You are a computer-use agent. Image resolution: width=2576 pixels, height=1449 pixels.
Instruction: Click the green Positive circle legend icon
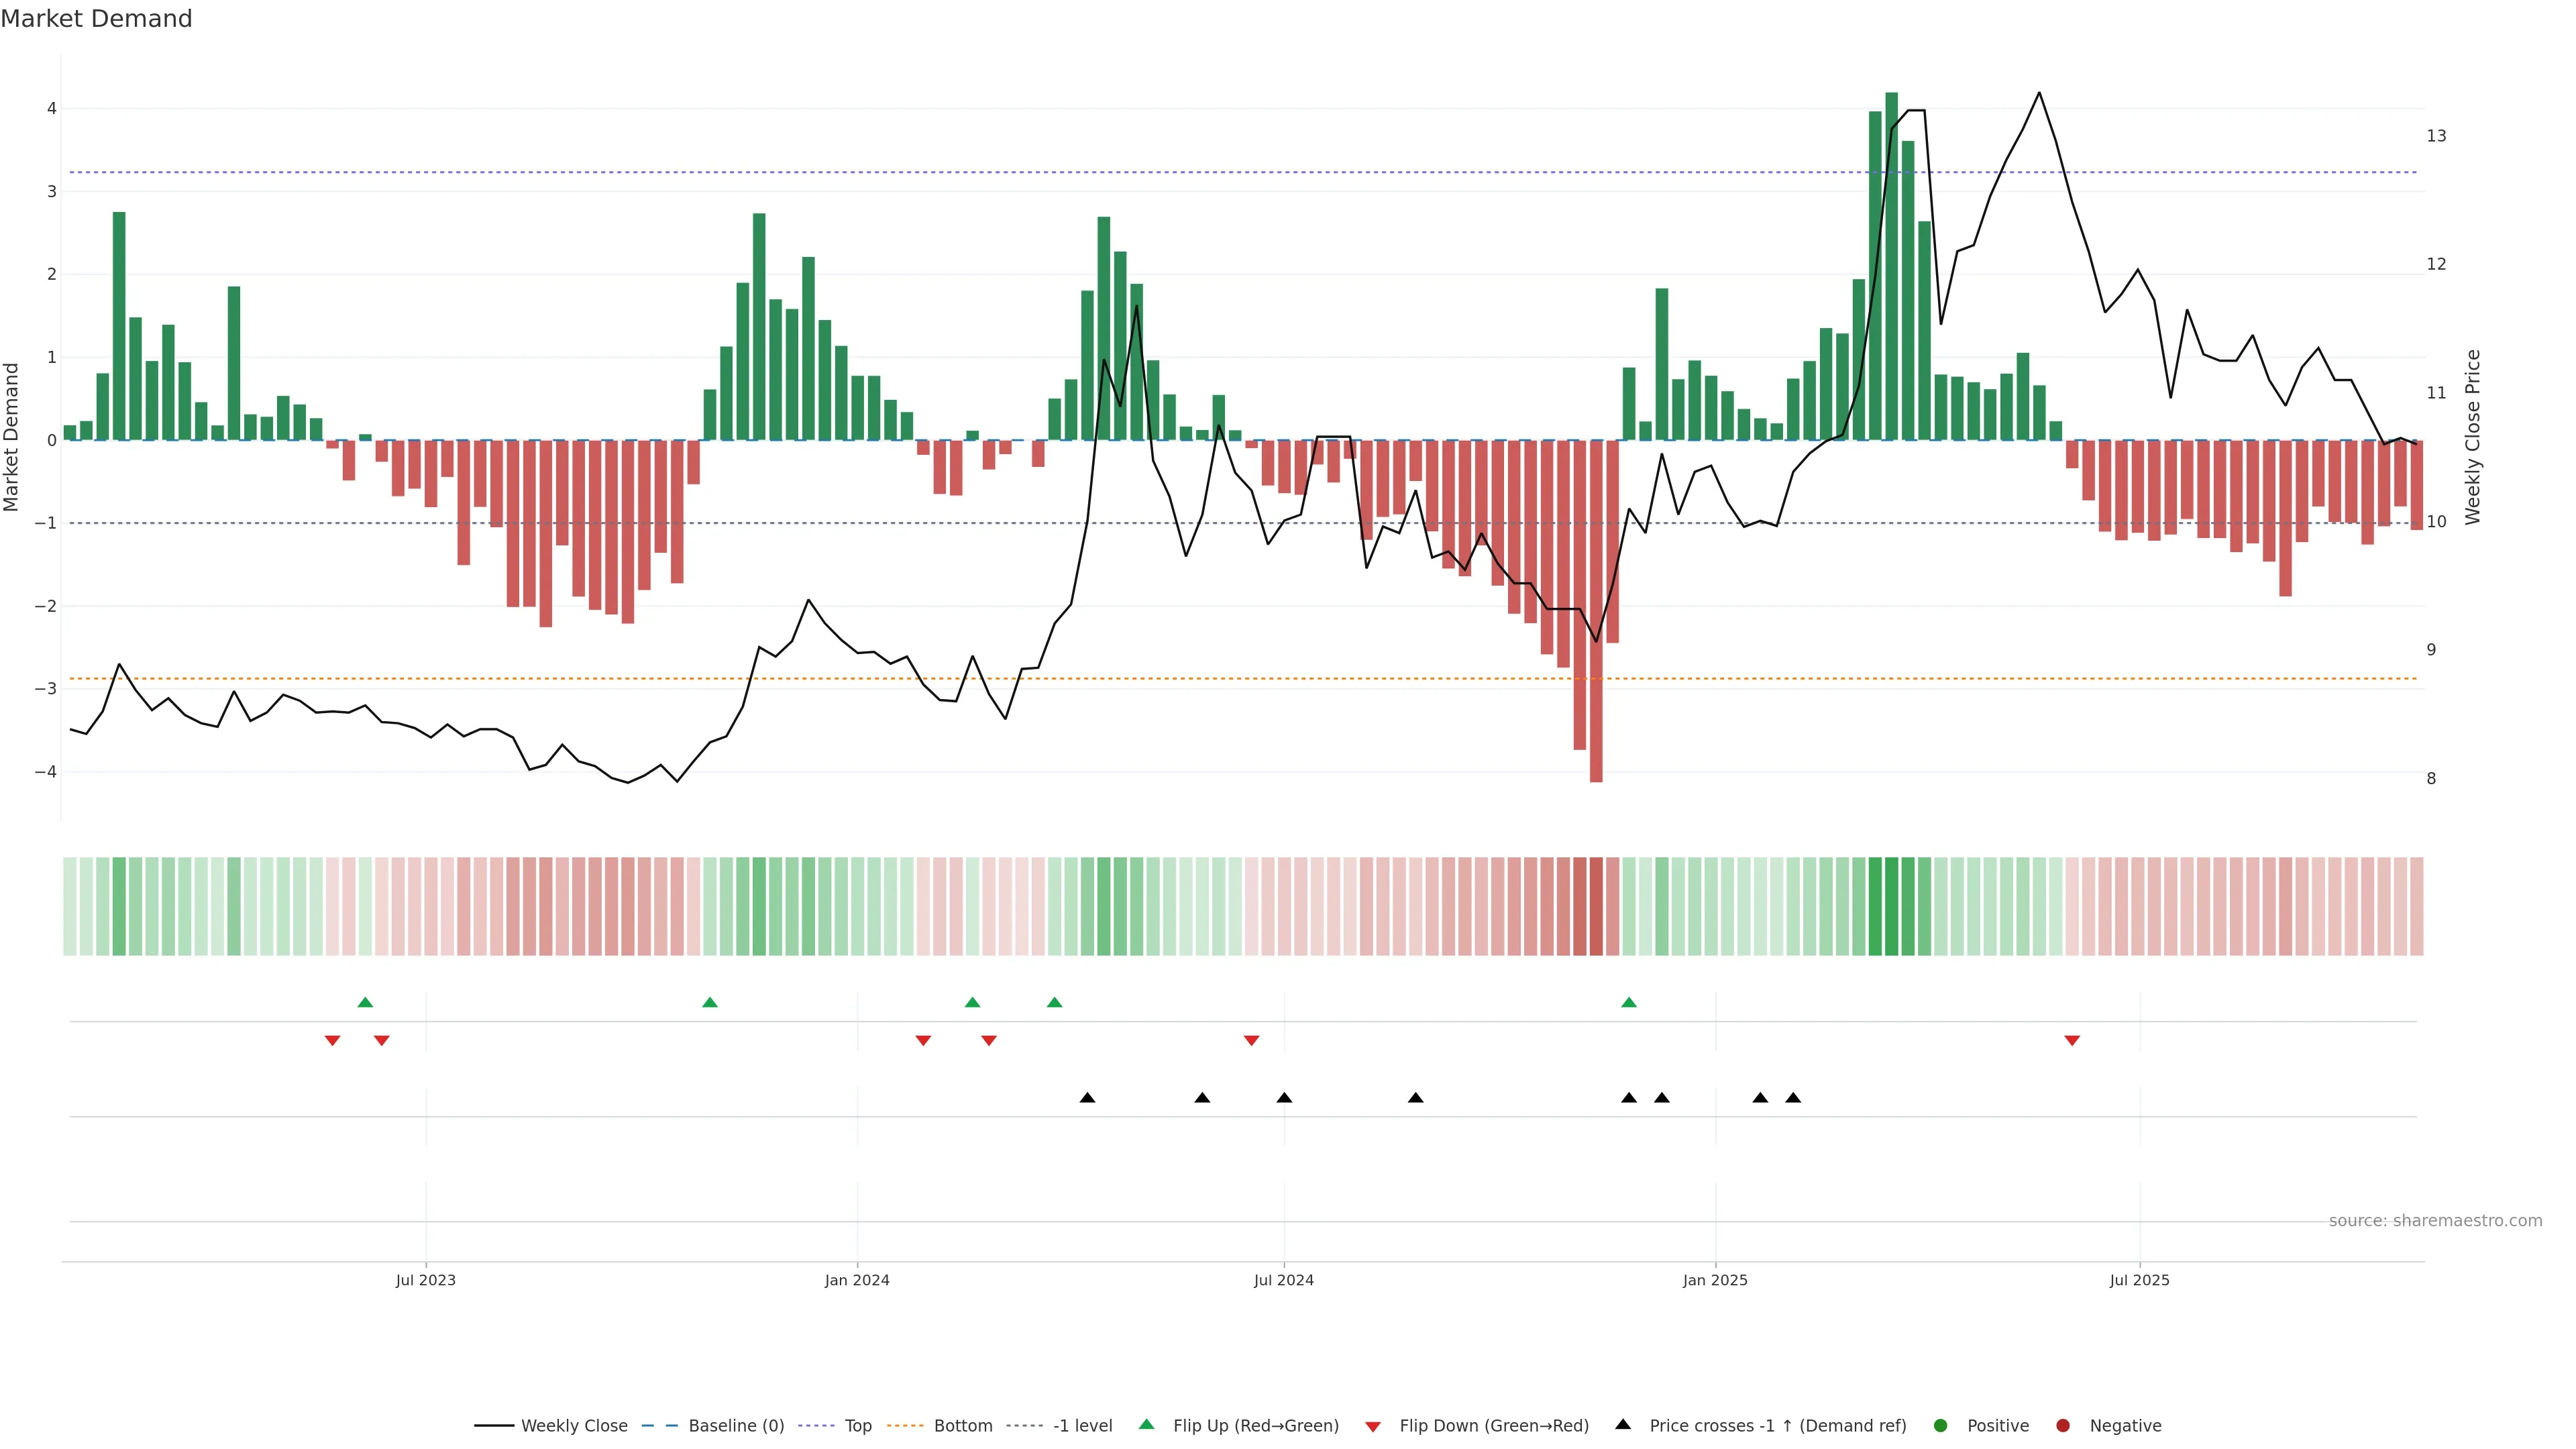[1941, 1425]
